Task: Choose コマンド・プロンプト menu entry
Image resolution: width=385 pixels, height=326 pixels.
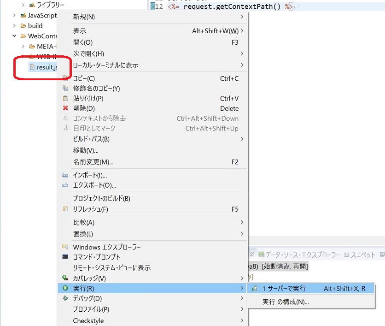Action: pos(153,257)
